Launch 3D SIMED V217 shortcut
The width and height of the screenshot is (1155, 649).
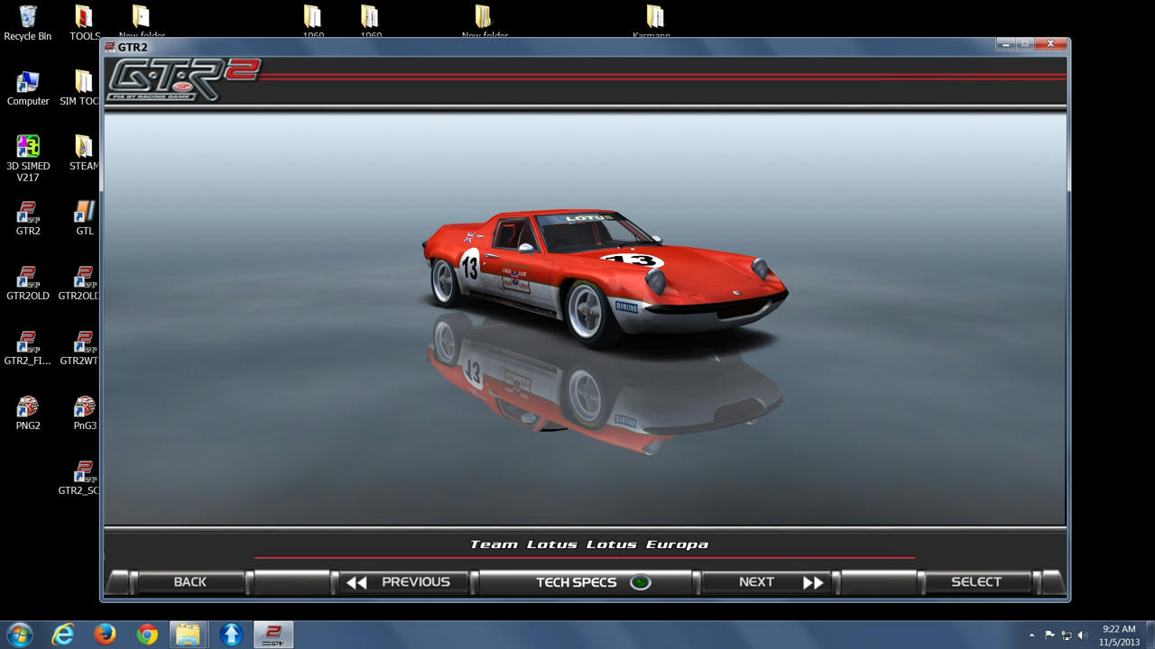28,159
